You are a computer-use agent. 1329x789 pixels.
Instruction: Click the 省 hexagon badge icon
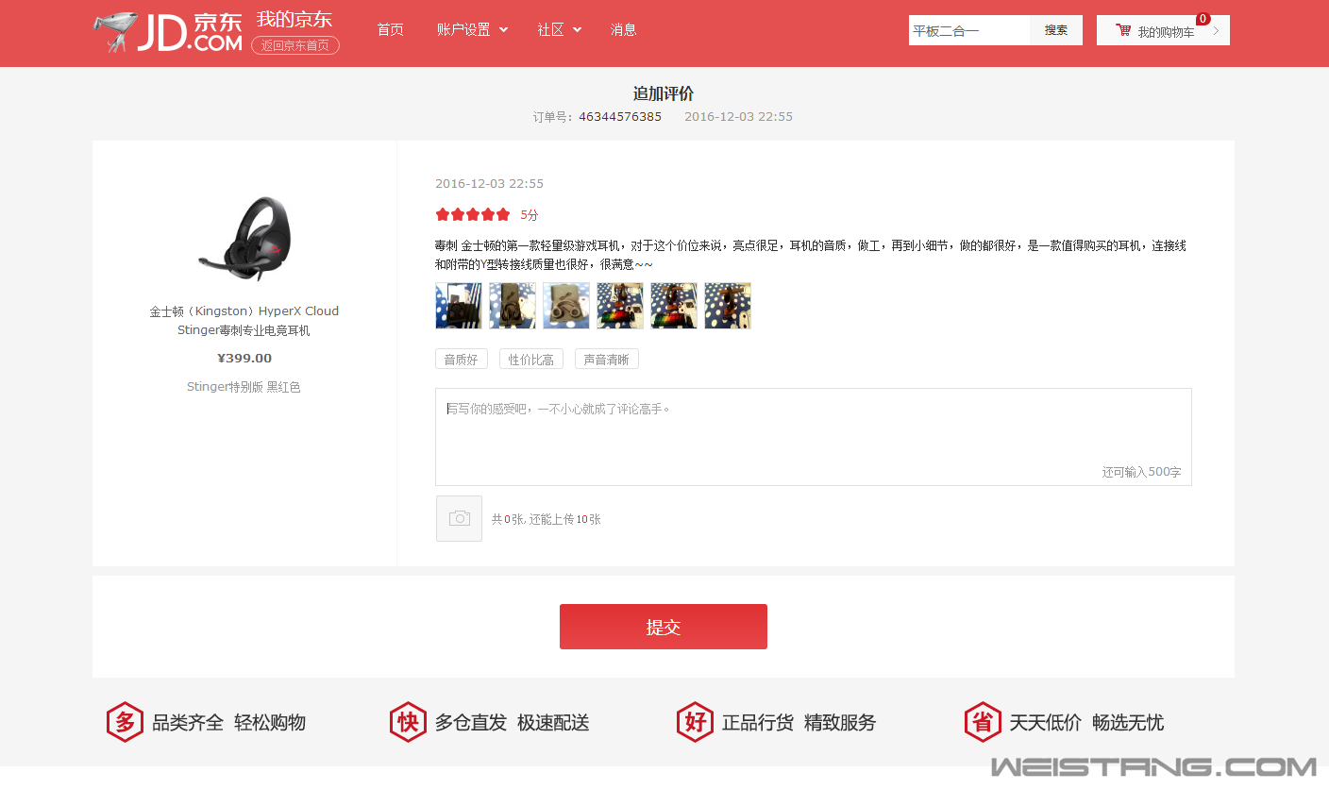click(983, 722)
